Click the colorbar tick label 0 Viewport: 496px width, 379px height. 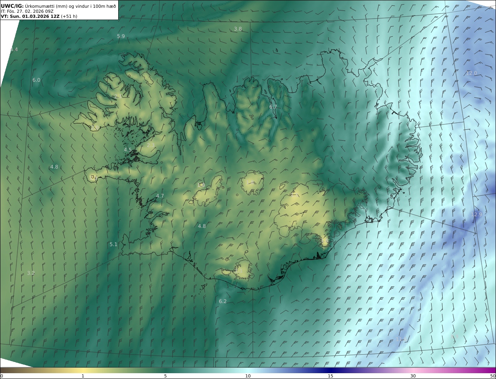[x=2, y=376]
